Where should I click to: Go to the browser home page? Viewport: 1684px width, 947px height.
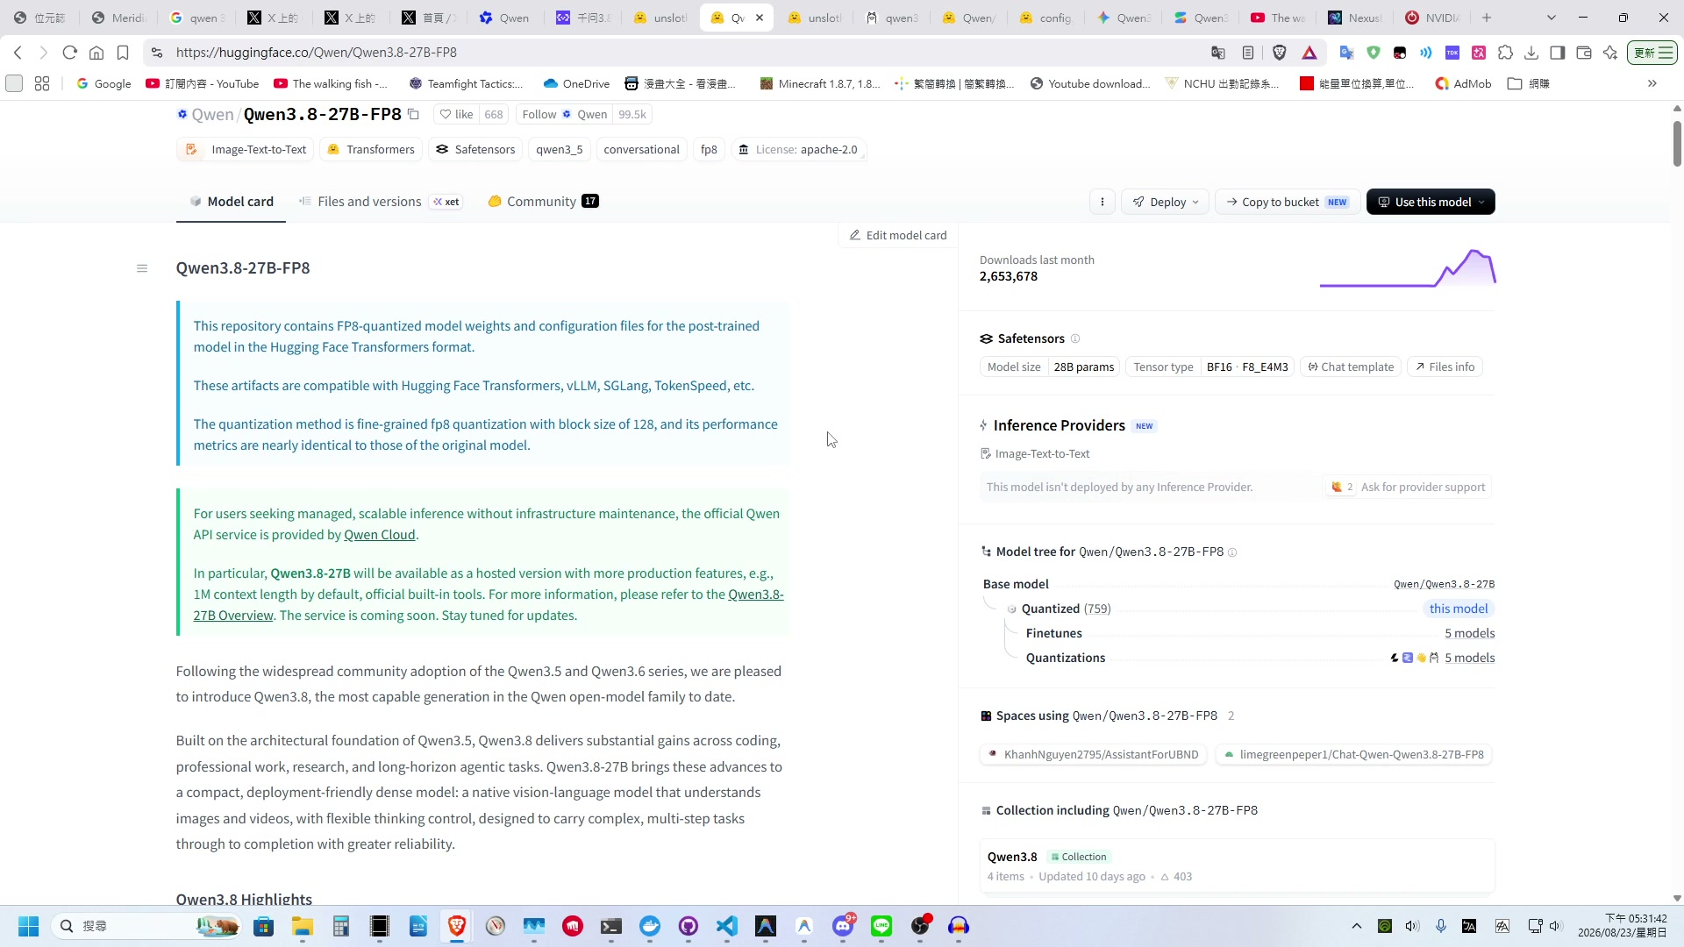tap(96, 53)
